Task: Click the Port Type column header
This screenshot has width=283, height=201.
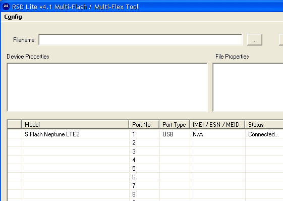Action: tap(175, 125)
